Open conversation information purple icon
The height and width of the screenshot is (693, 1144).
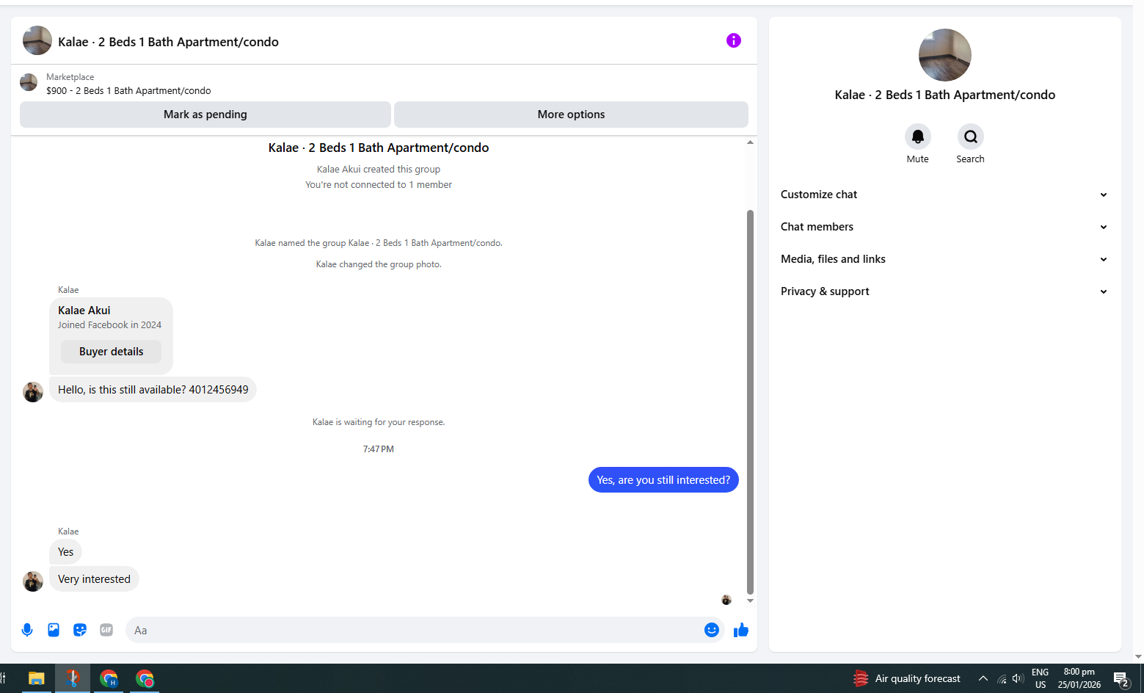tap(733, 40)
